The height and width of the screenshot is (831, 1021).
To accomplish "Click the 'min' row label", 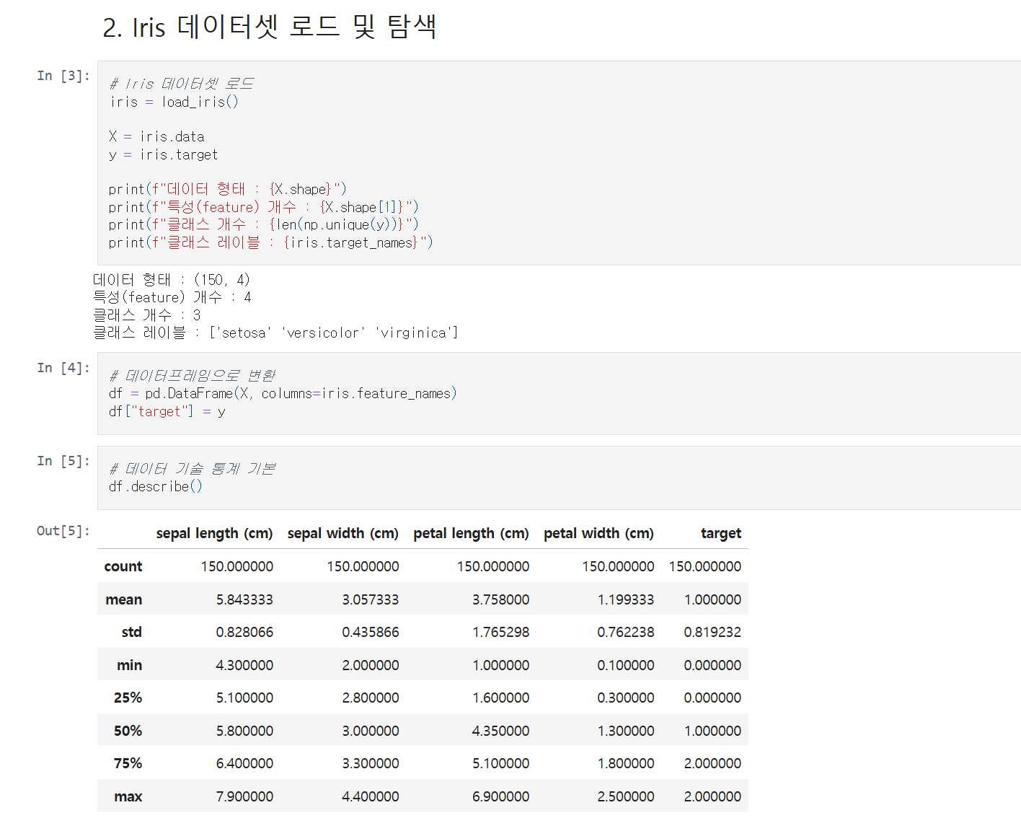I will click(130, 665).
